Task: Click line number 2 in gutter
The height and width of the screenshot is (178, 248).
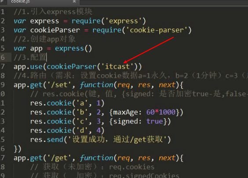Action: pyautogui.click(x=3, y=21)
